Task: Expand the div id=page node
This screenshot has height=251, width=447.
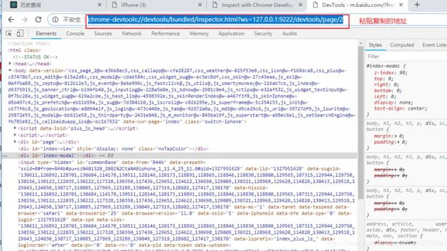Action: pyautogui.click(x=15, y=141)
